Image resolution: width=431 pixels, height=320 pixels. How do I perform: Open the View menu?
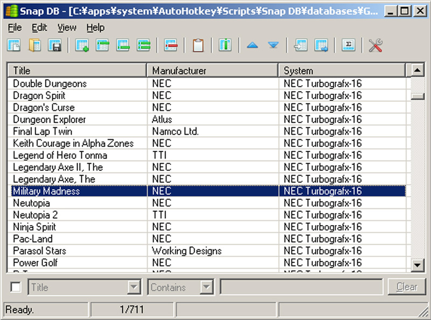(x=67, y=27)
